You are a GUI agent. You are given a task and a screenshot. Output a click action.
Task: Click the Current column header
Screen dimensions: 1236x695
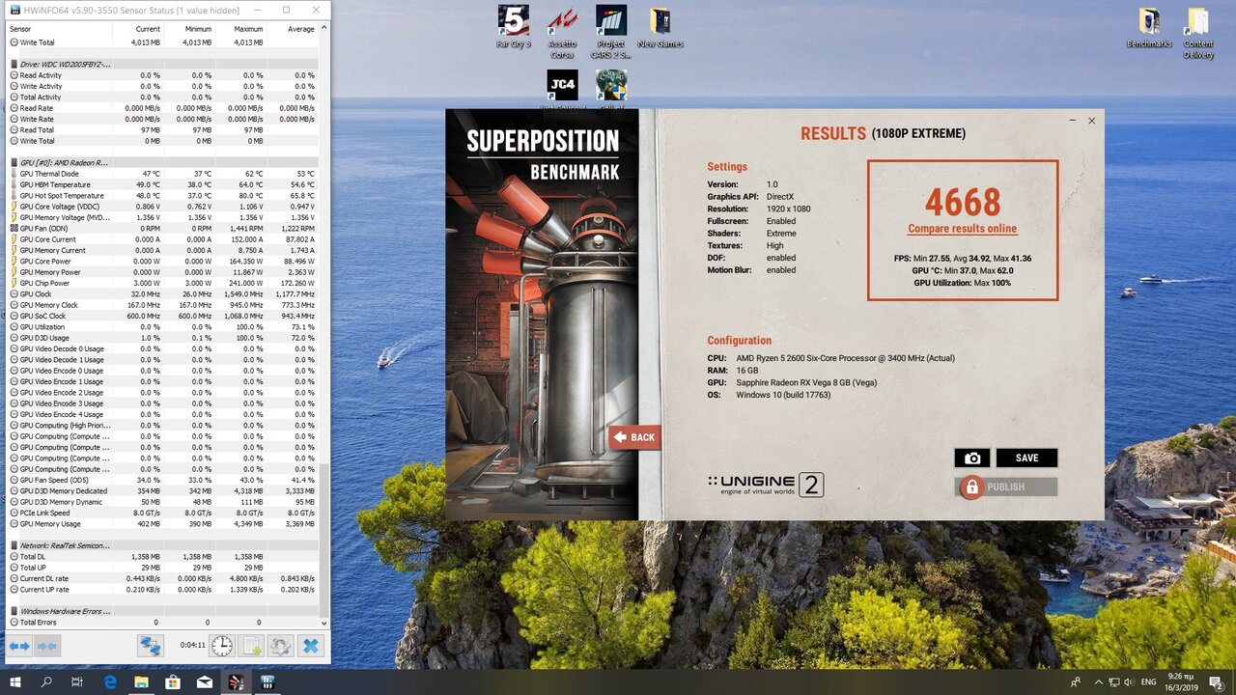click(x=137, y=29)
